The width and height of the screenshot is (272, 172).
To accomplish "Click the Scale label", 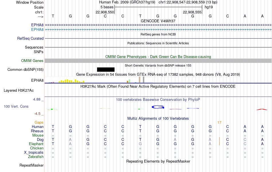I will point(39,7).
